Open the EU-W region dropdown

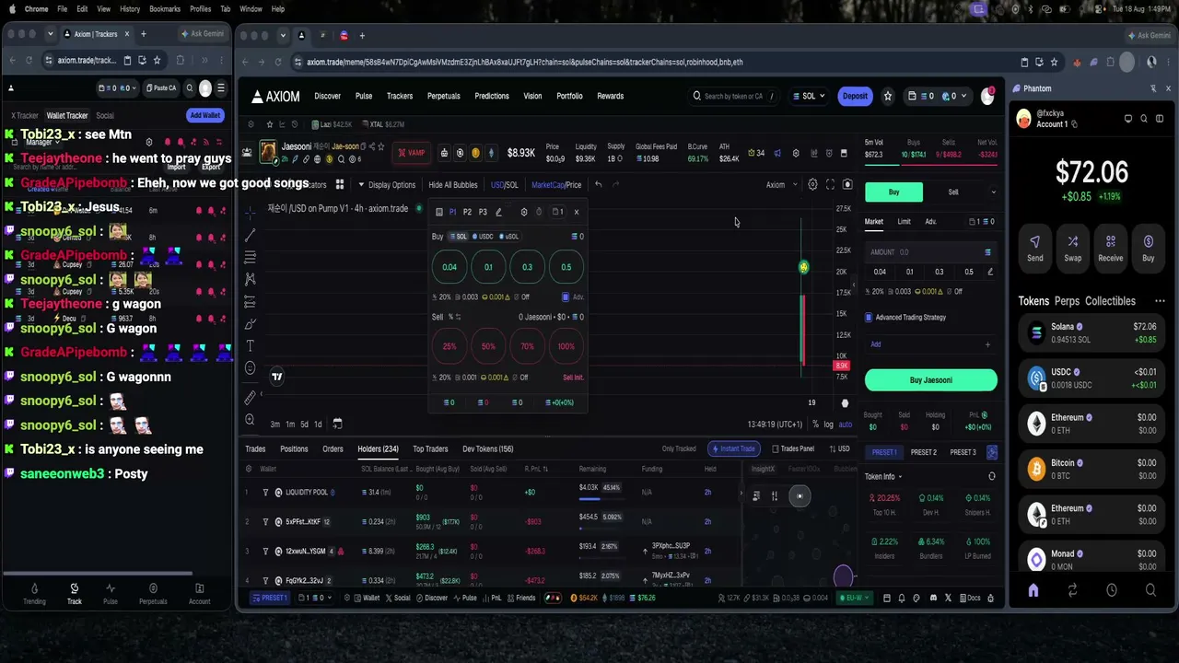[853, 598]
